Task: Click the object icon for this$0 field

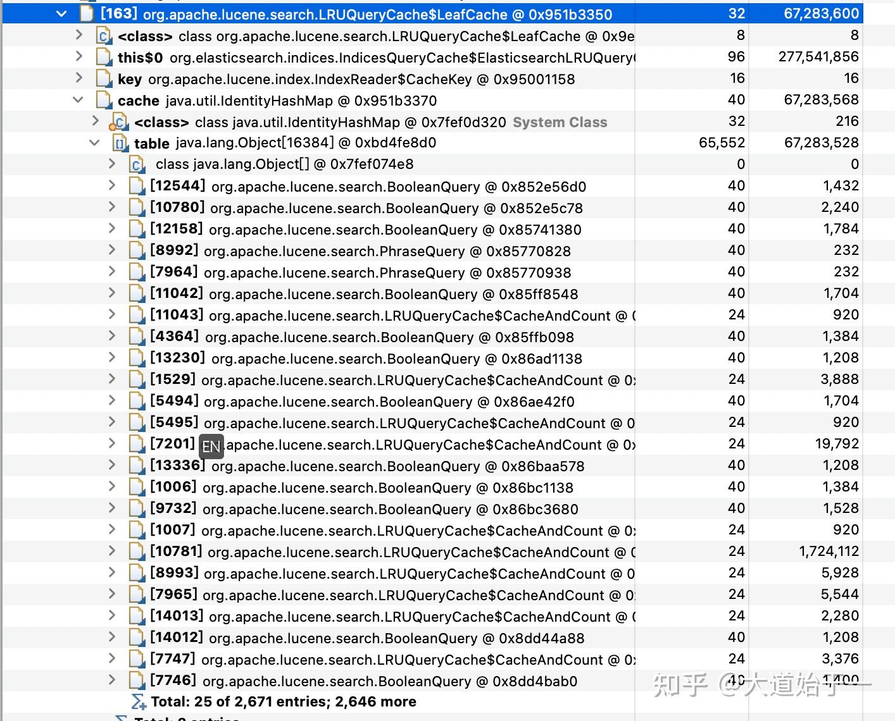Action: point(103,58)
